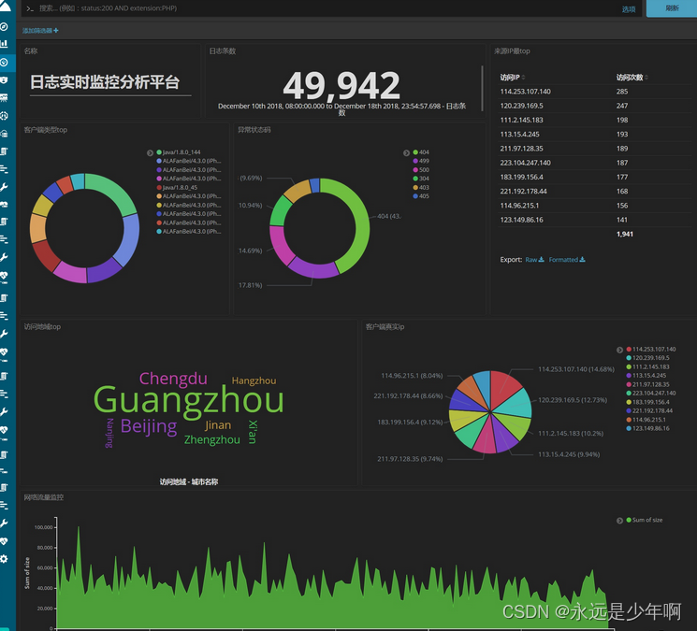The height and width of the screenshot is (631, 697).
Task: Select table cell 114.253.107.140
Action: [526, 92]
